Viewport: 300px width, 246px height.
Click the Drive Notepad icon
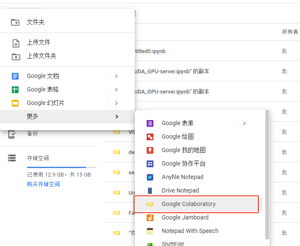(x=150, y=191)
